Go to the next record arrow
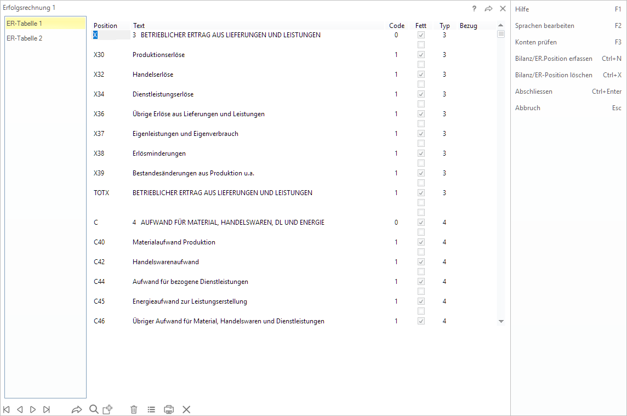Screen dimensions: 627x416 pos(33,409)
